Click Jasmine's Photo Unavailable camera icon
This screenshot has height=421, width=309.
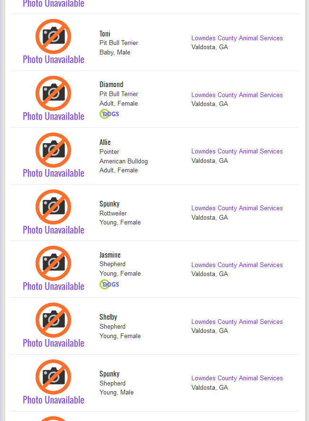[53, 263]
